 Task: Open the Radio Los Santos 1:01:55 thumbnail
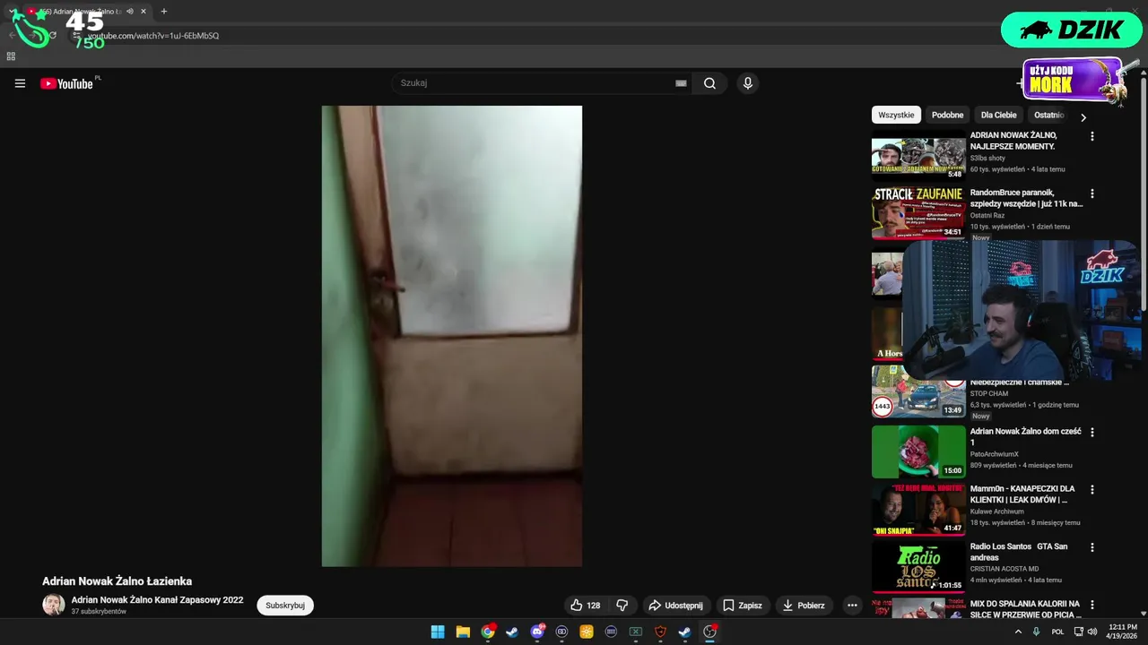pos(918,566)
